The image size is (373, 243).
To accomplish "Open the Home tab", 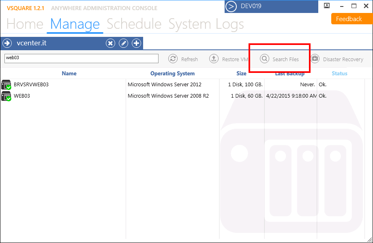I will tap(25, 24).
